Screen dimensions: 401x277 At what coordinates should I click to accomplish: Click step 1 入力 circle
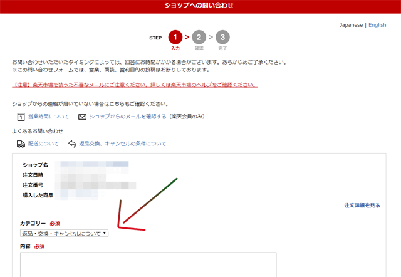click(x=175, y=38)
